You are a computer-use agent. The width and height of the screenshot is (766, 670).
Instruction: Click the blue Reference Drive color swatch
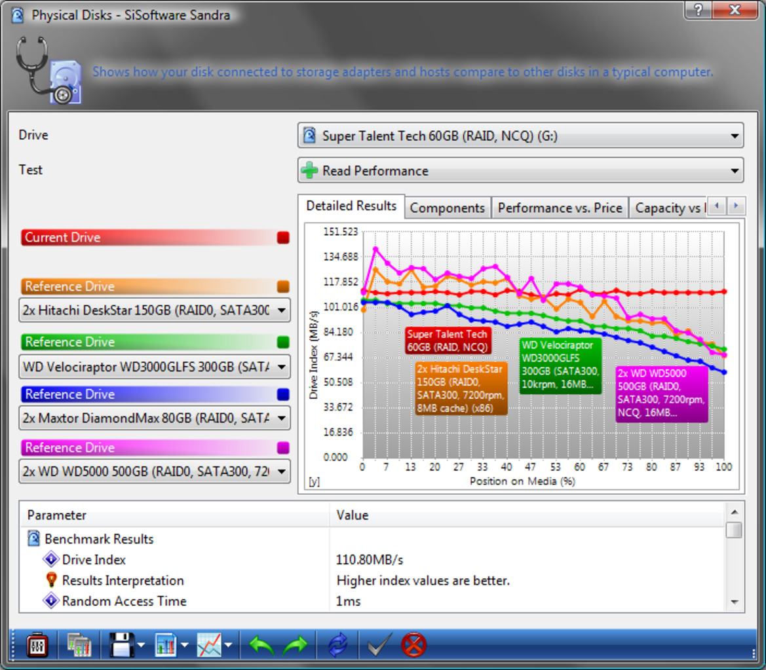pyautogui.click(x=283, y=394)
